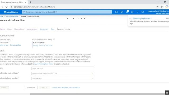The image size is (169, 95).
Task: Click the browser address bar URL
Action: tap(34, 7)
